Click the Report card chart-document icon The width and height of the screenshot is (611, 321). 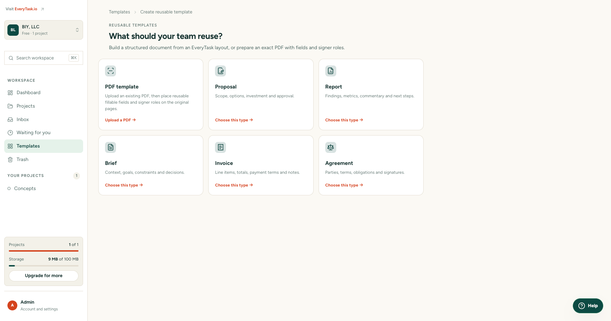(x=331, y=71)
